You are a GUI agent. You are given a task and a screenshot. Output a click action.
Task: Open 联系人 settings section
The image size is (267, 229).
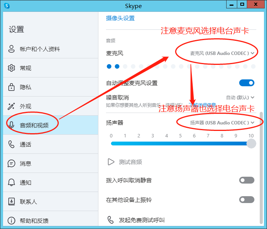click(x=51, y=202)
